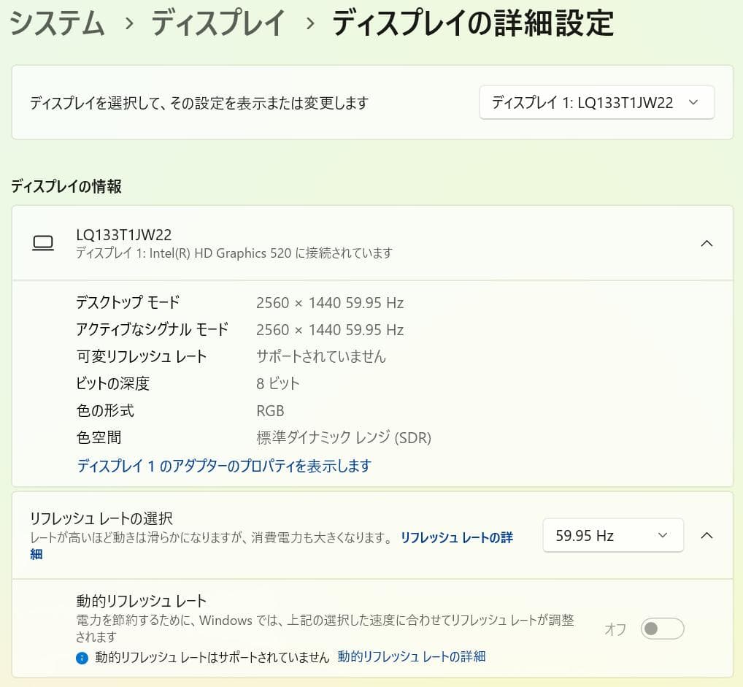This screenshot has height=687, width=743.
Task: Click the upward chevron on the display info card
Action: point(707,243)
